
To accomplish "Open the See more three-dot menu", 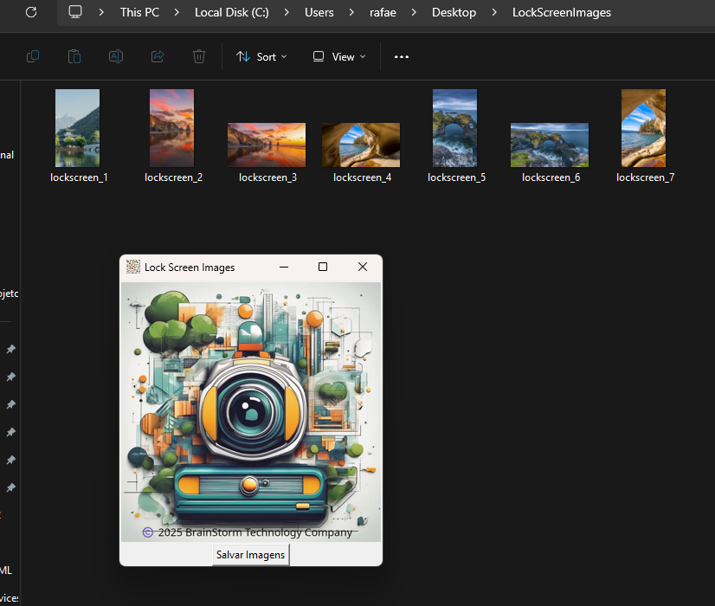I will tap(402, 56).
